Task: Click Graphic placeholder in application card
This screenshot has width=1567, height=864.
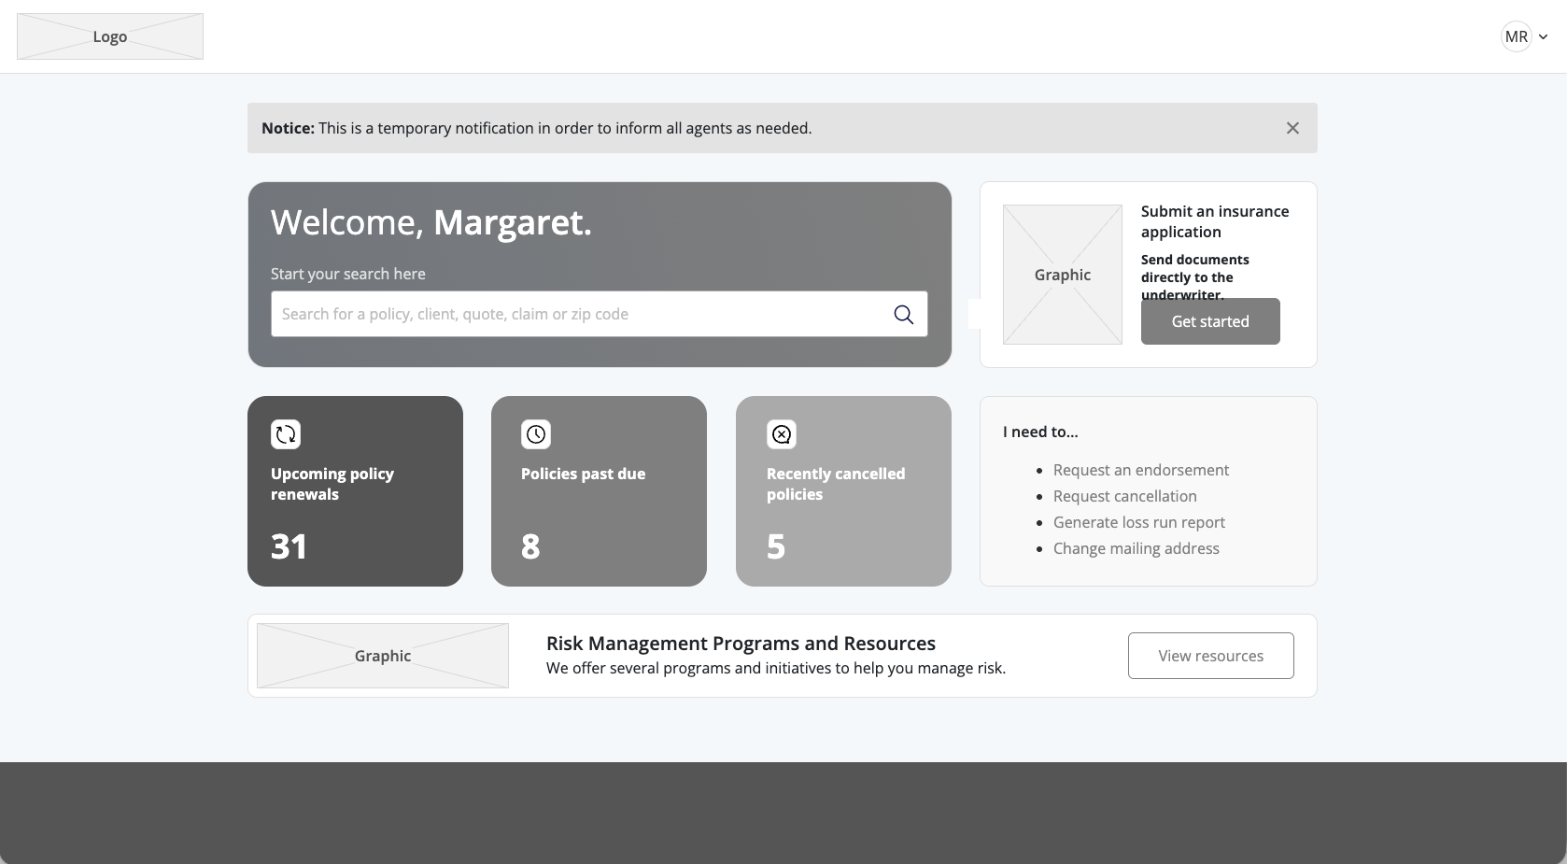Action: coord(1063,275)
